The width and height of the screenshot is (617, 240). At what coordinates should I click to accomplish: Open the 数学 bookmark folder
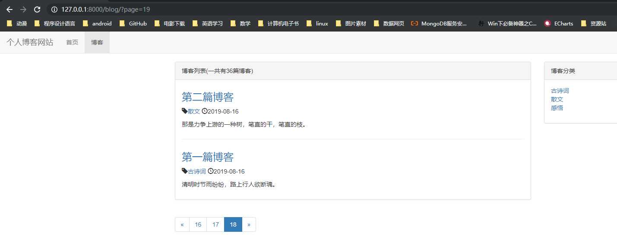click(240, 24)
